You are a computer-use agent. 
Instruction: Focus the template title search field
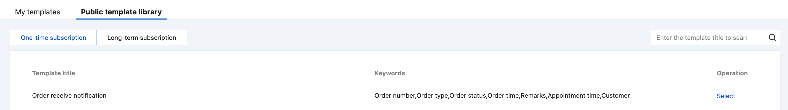coord(707,38)
